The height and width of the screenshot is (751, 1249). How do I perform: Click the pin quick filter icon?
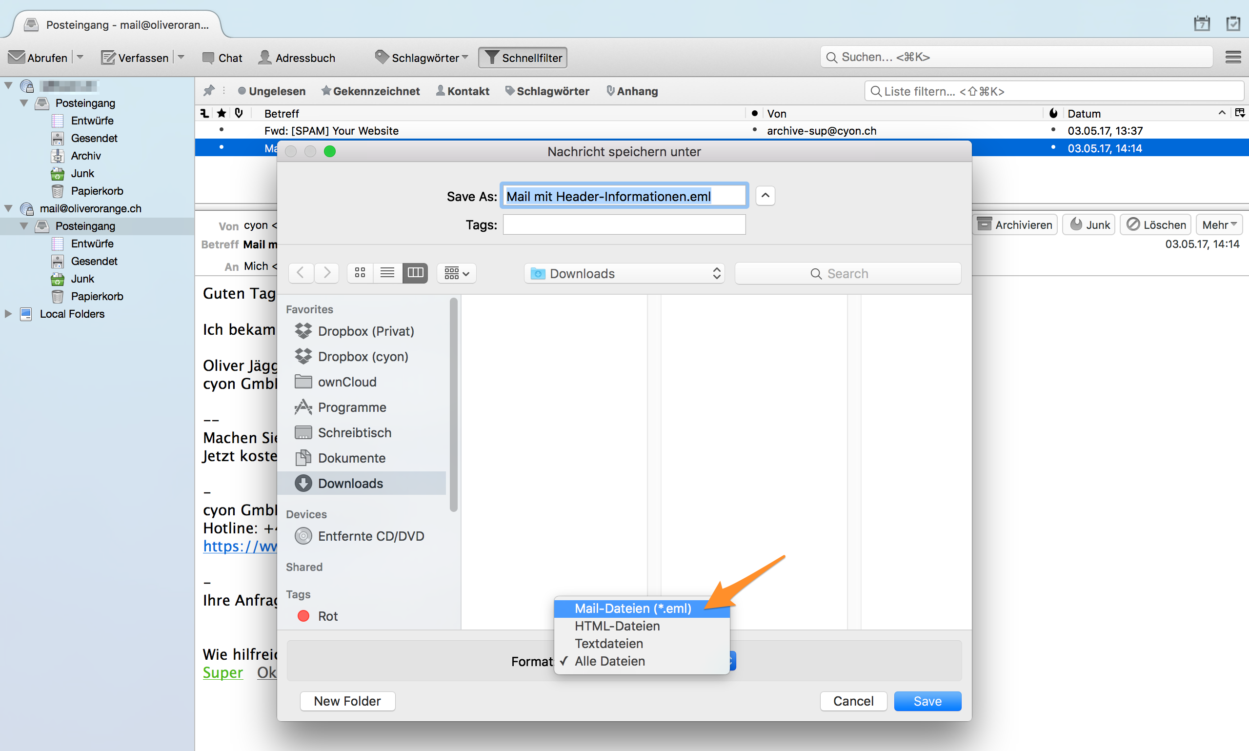208,91
